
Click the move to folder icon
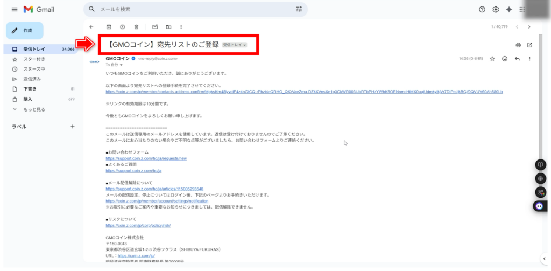[168, 26]
